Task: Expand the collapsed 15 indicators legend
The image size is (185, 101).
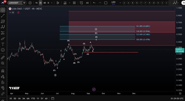Action: pos(12,12)
